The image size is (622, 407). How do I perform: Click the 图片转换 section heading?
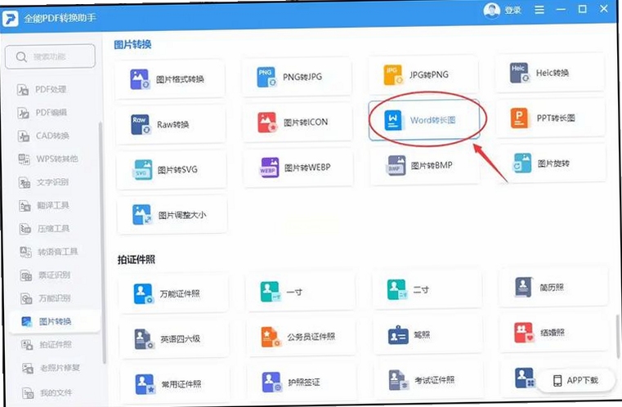[132, 44]
